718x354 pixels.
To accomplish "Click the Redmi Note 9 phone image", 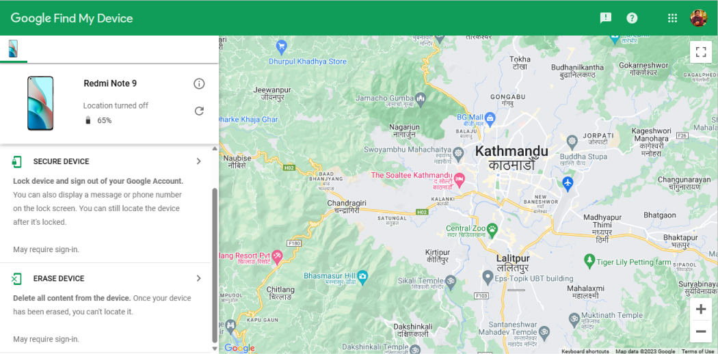I will pyautogui.click(x=40, y=103).
